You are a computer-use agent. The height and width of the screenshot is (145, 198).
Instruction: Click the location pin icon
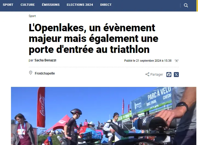30,73
